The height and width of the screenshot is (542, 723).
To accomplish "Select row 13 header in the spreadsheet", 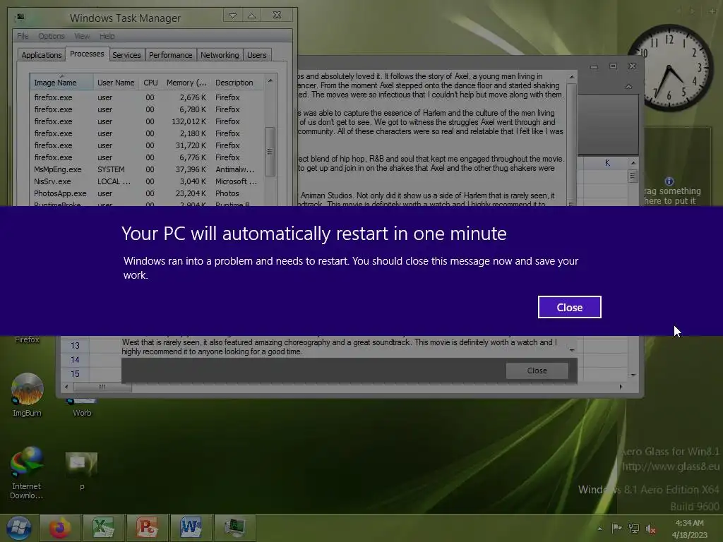I will (75, 345).
